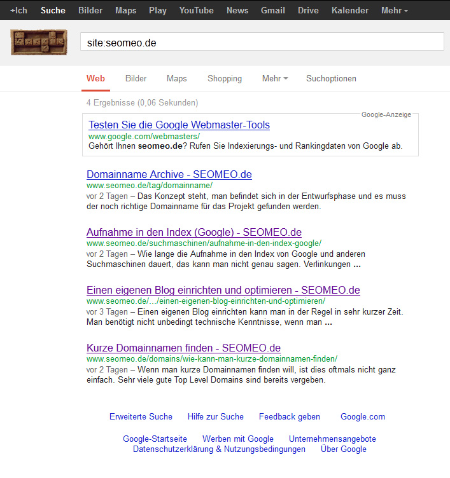This screenshot has height=478, width=450.
Task: Open +Ich in the top bar
Action: [18, 10]
